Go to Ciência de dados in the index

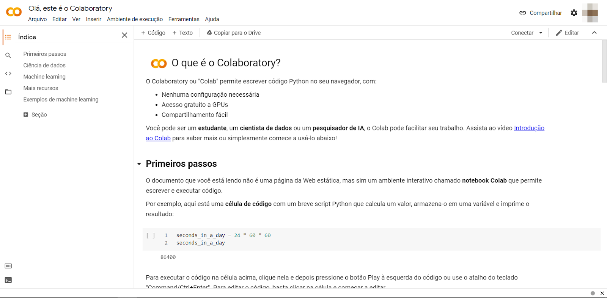(44, 65)
